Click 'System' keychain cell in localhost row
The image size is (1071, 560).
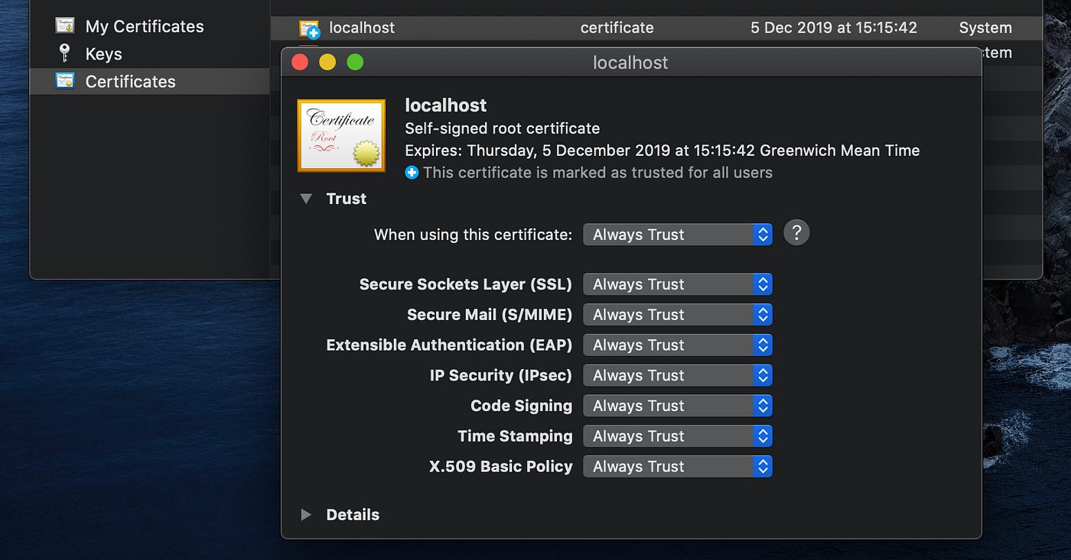[x=985, y=28]
